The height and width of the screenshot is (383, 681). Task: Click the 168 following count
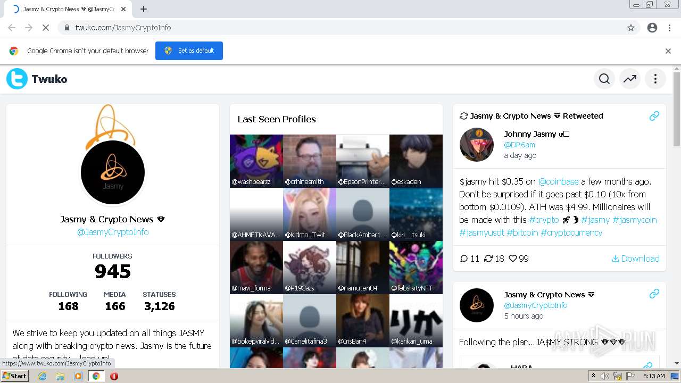pos(68,306)
